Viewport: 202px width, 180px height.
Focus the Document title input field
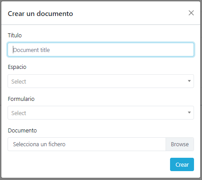101,50
